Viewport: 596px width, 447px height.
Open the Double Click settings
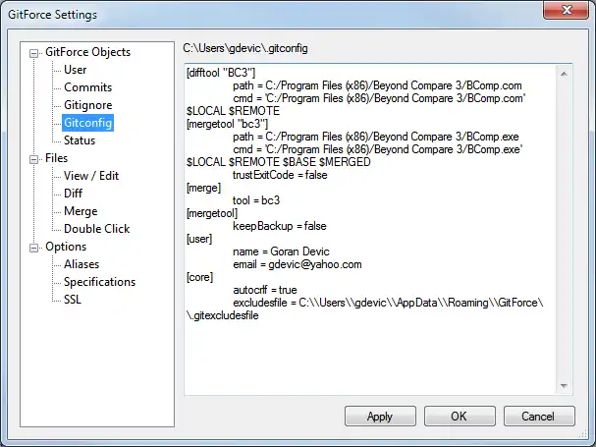[96, 229]
